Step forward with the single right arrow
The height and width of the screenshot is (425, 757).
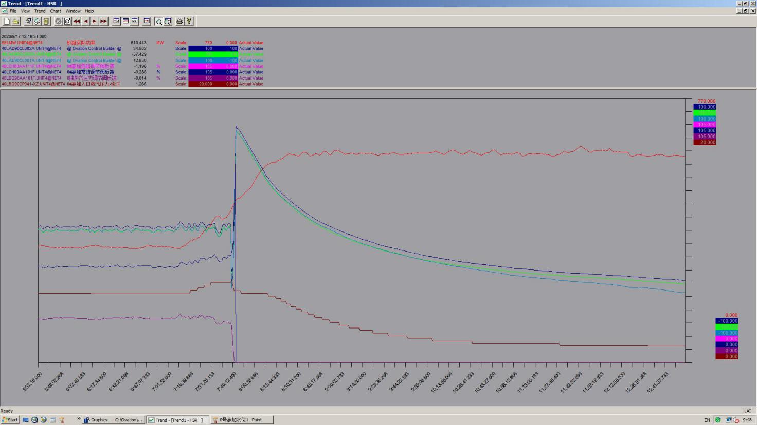94,21
